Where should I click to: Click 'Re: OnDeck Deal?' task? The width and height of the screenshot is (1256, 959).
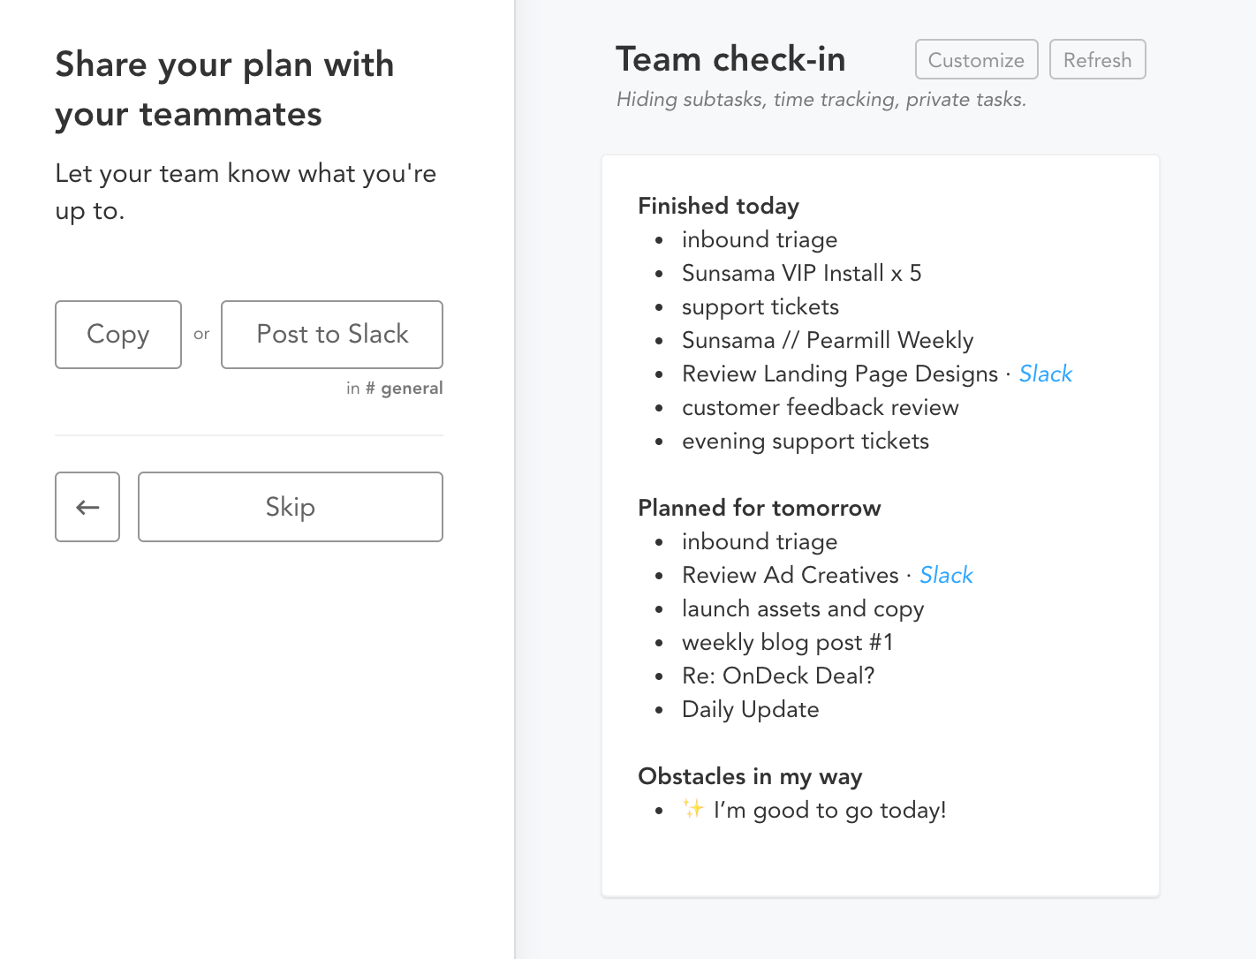pyautogui.click(x=777, y=676)
